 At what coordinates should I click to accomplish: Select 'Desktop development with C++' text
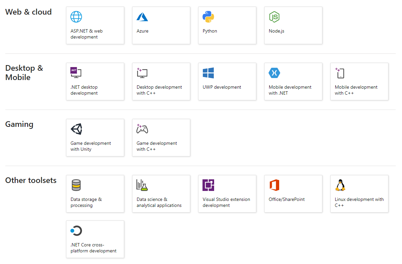pyautogui.click(x=159, y=90)
